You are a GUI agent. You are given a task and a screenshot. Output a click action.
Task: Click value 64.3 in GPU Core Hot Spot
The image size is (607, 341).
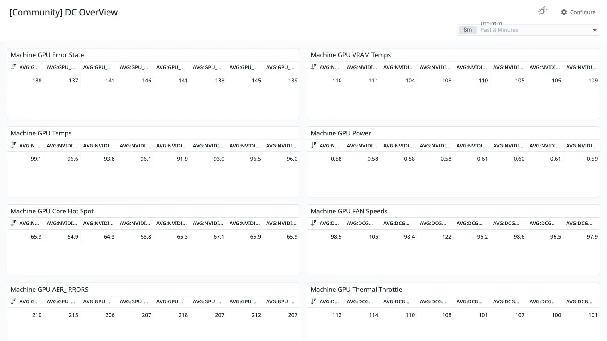(x=109, y=237)
